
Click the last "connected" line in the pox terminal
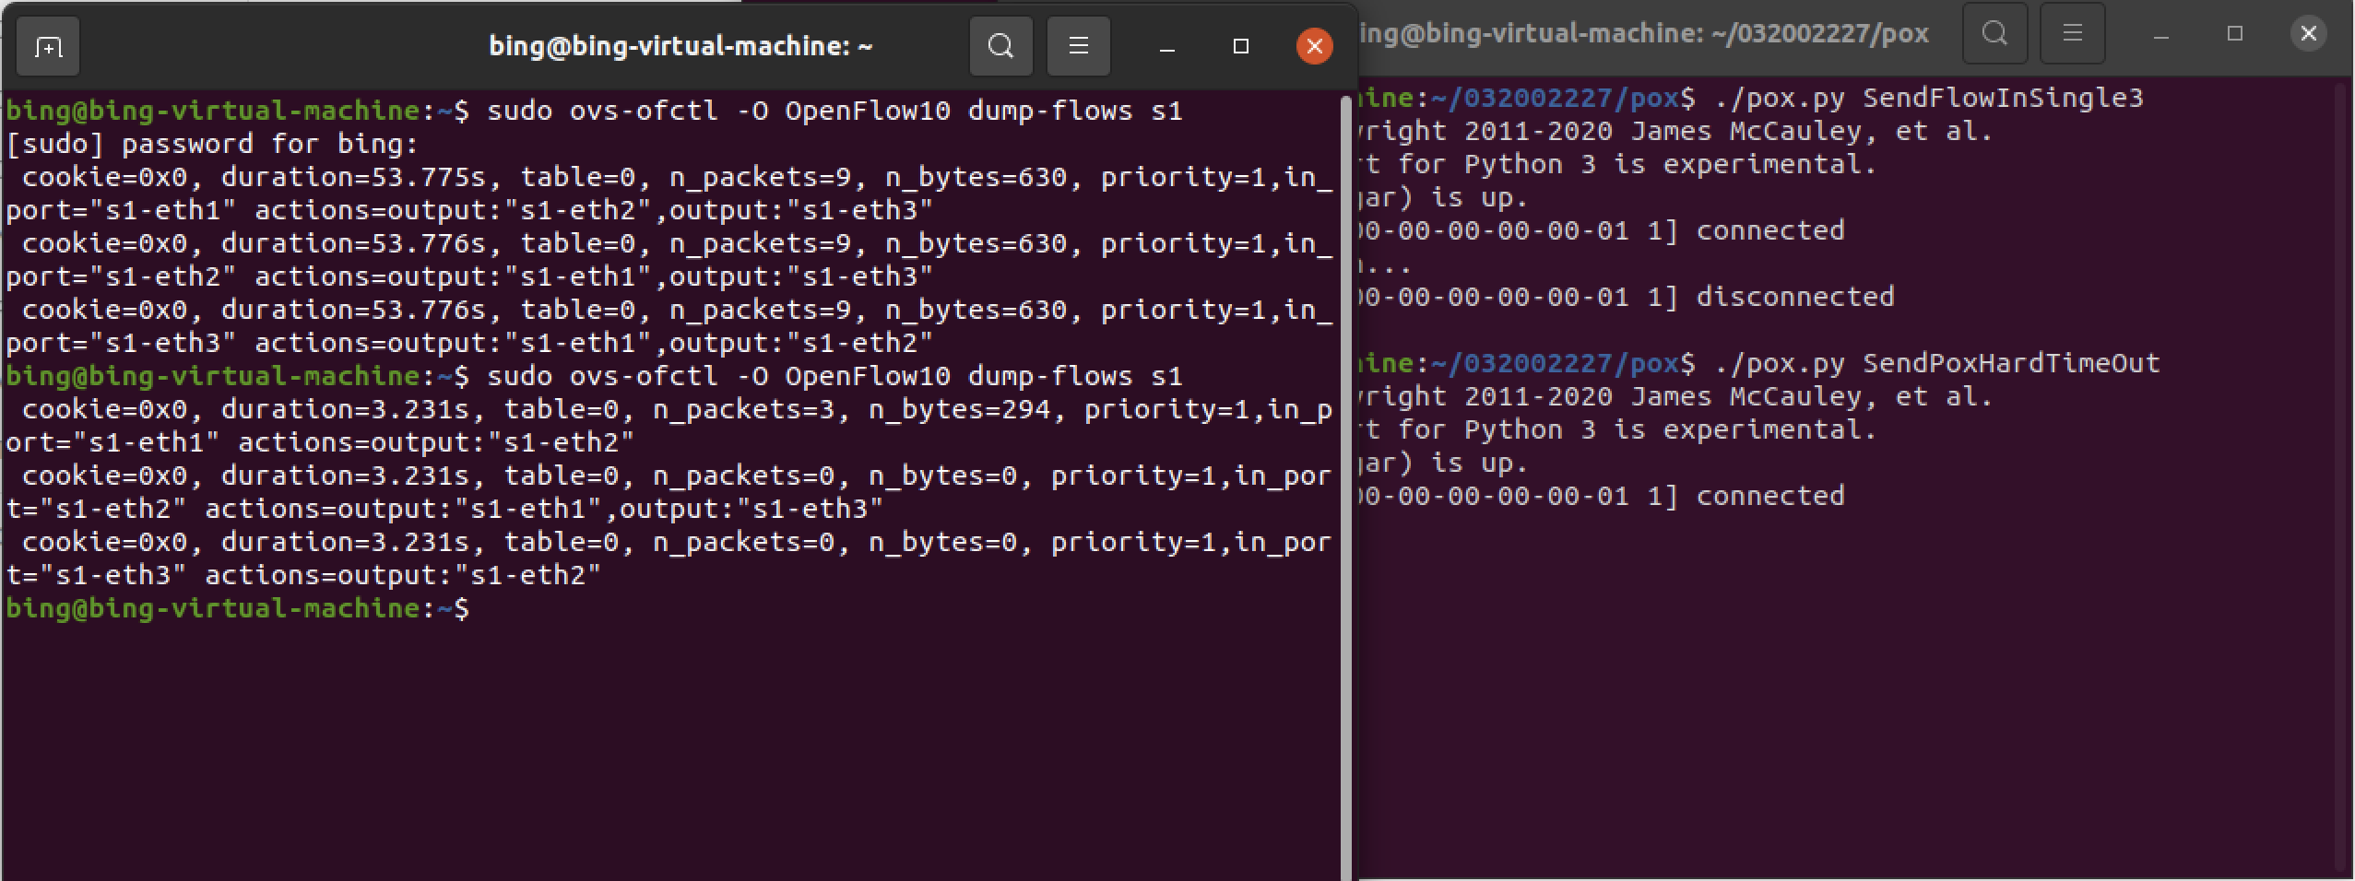tap(1769, 496)
